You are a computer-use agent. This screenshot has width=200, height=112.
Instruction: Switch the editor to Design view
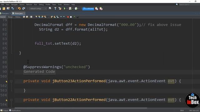(10, 17)
